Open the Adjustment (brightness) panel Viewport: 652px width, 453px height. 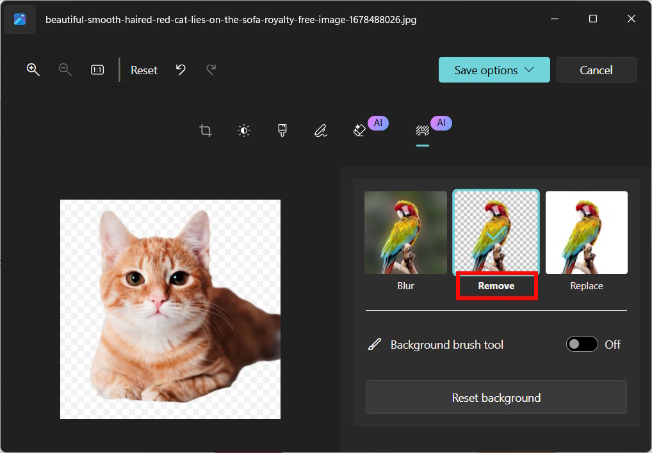(243, 130)
